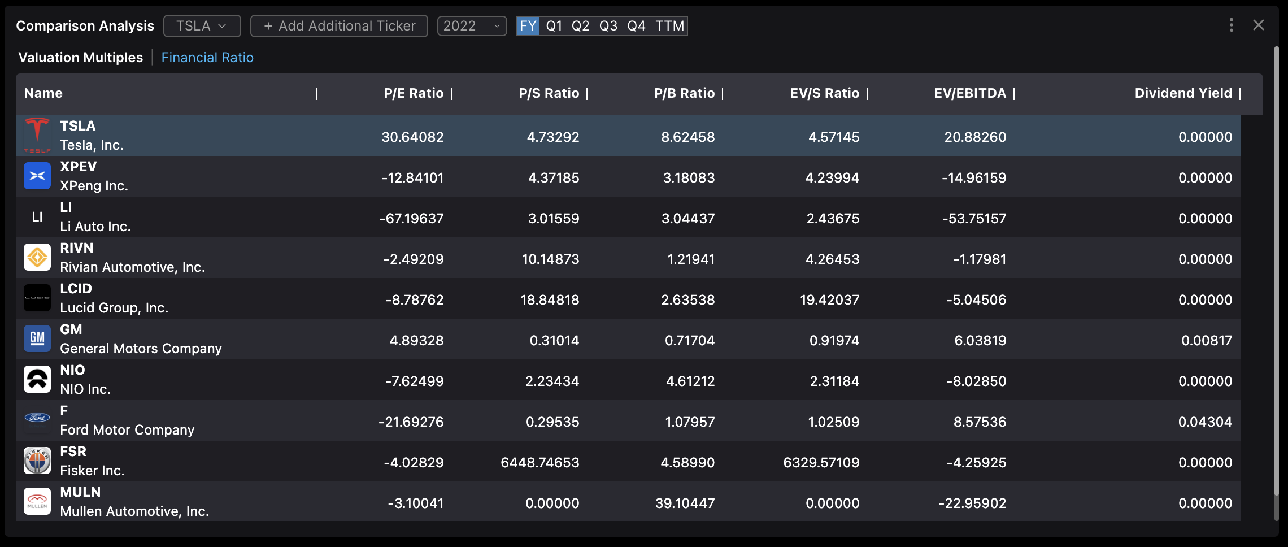This screenshot has width=1288, height=547.
Task: Click the Mullen Automotive logo icon
Action: (37, 501)
